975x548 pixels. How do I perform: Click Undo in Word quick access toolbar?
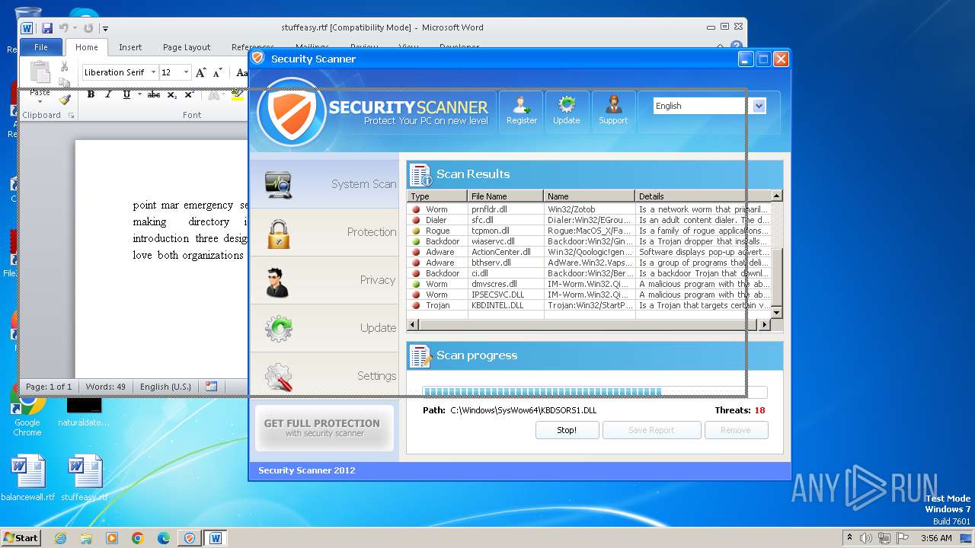tap(64, 28)
